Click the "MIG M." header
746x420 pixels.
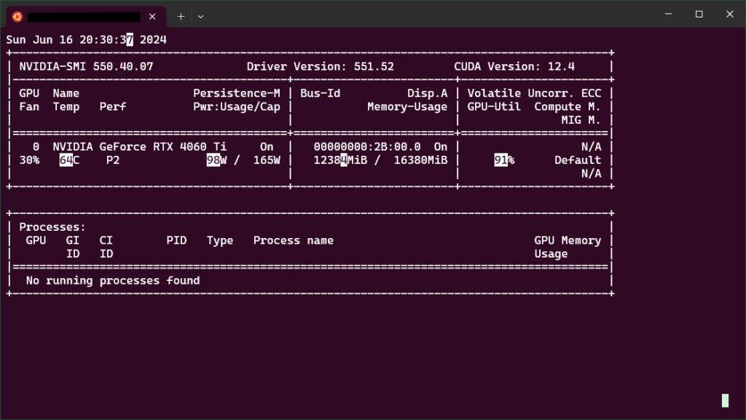[581, 120]
